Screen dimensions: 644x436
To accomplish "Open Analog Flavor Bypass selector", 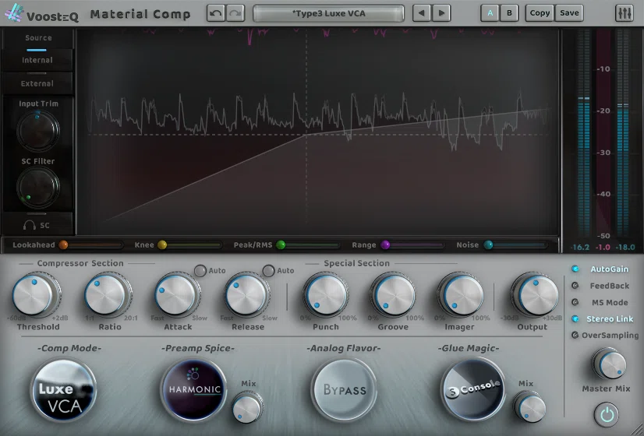I will pos(344,390).
